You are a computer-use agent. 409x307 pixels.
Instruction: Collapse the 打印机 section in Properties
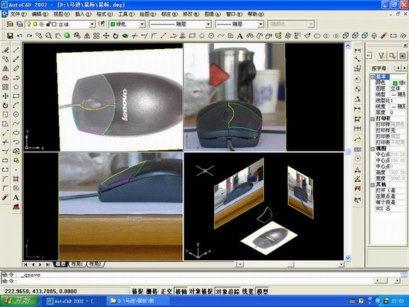point(373,119)
